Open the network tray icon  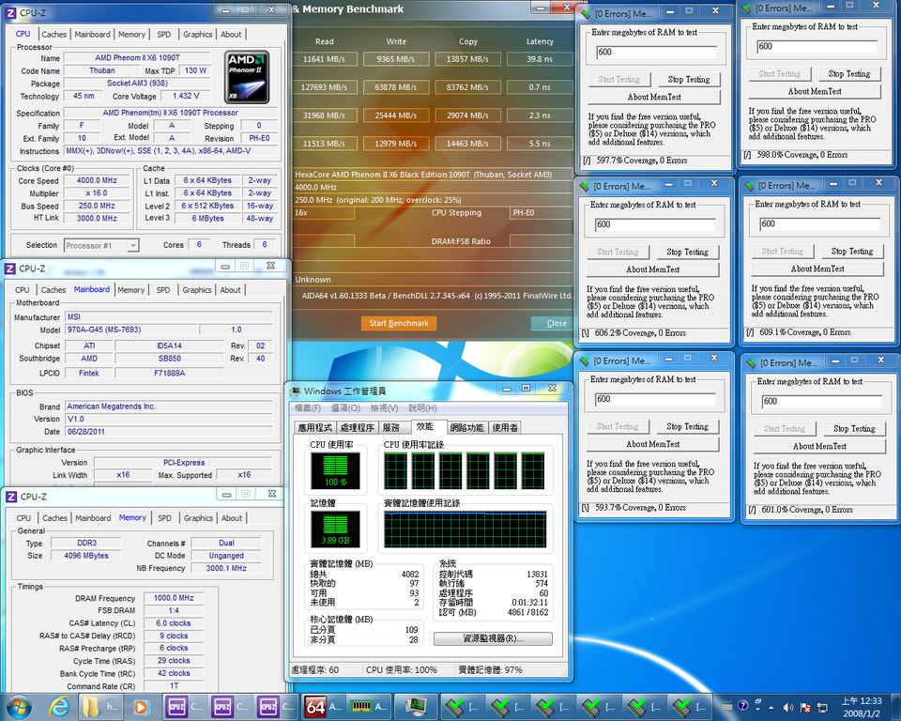point(822,707)
